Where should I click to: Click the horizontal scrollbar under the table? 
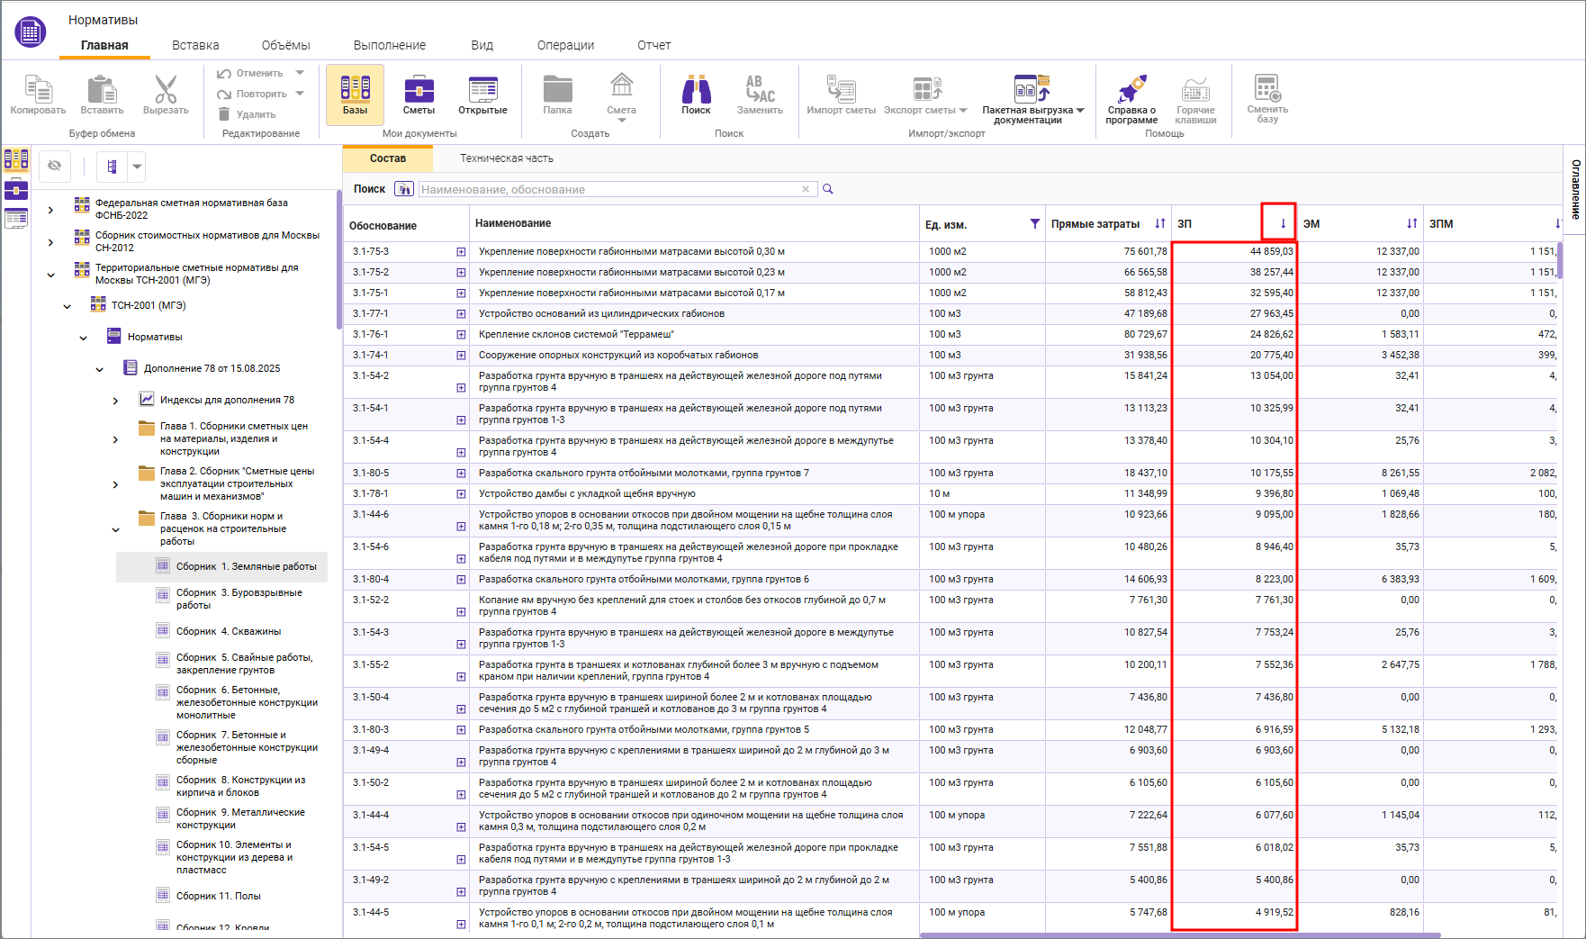(1179, 934)
